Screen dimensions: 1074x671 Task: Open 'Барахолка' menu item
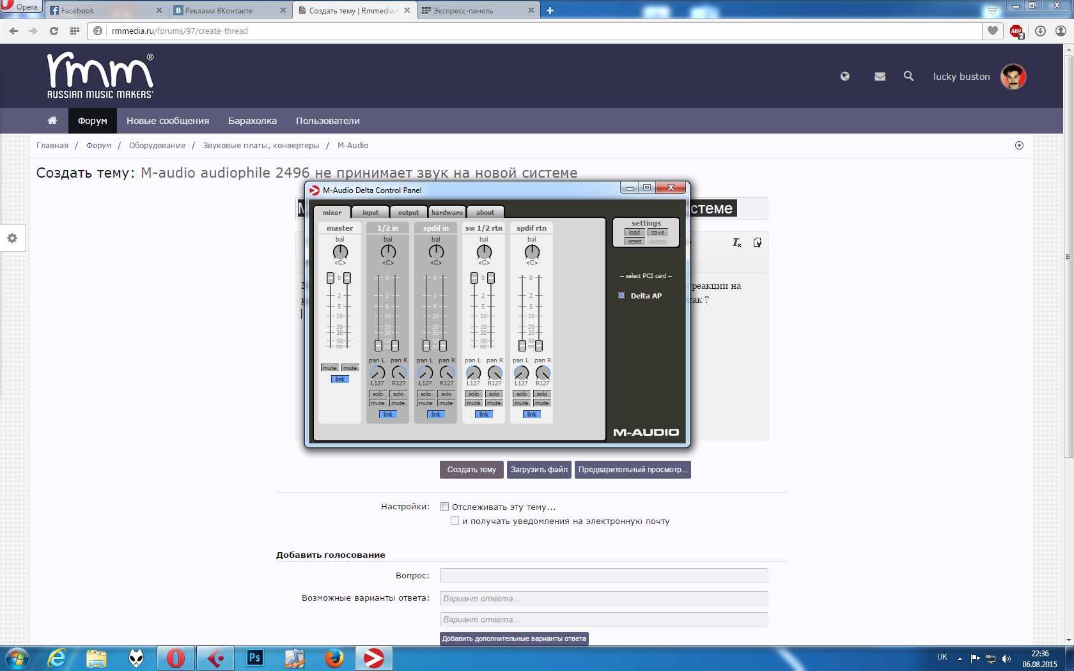click(253, 121)
